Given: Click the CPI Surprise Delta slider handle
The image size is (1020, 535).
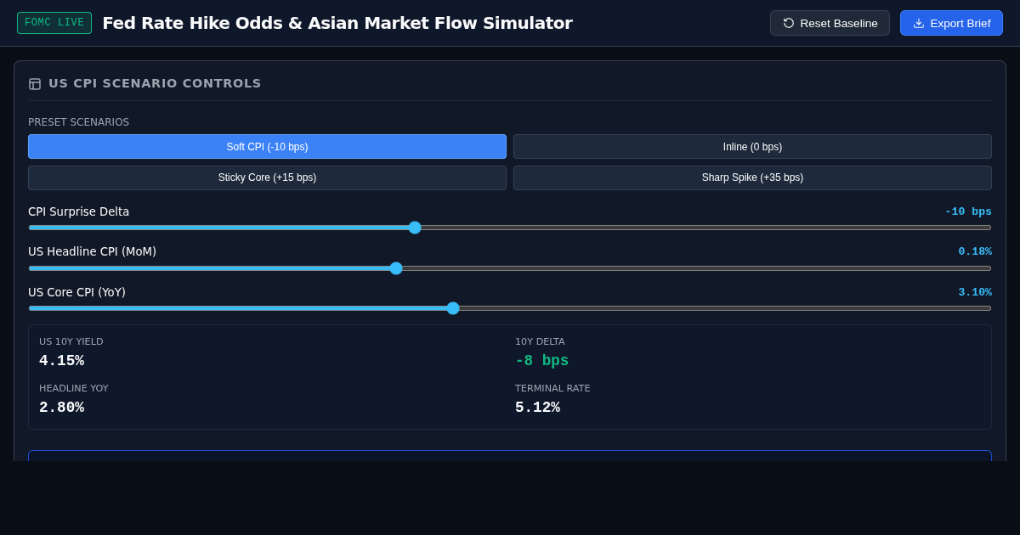Looking at the screenshot, I should [415, 228].
